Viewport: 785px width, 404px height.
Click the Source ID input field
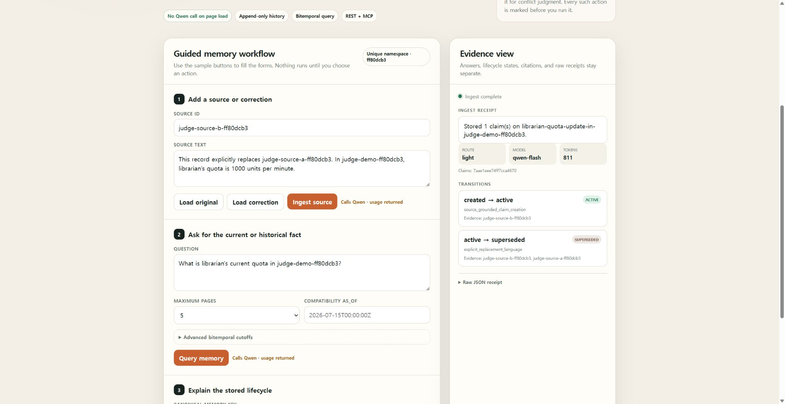coord(302,128)
